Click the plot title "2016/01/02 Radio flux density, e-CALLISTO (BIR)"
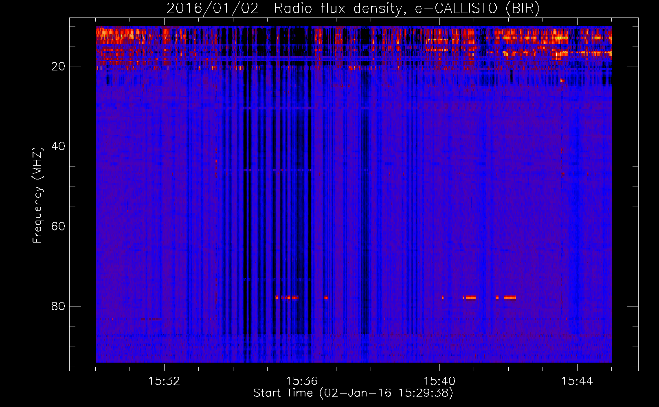This screenshot has height=407, width=659. click(x=353, y=9)
